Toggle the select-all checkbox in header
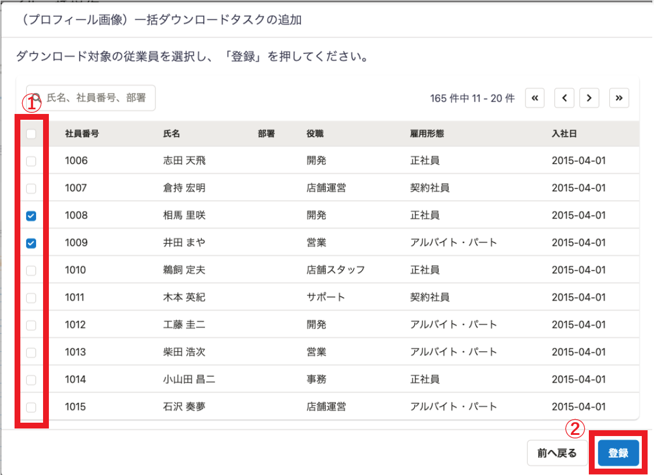654x475 pixels. 31,134
